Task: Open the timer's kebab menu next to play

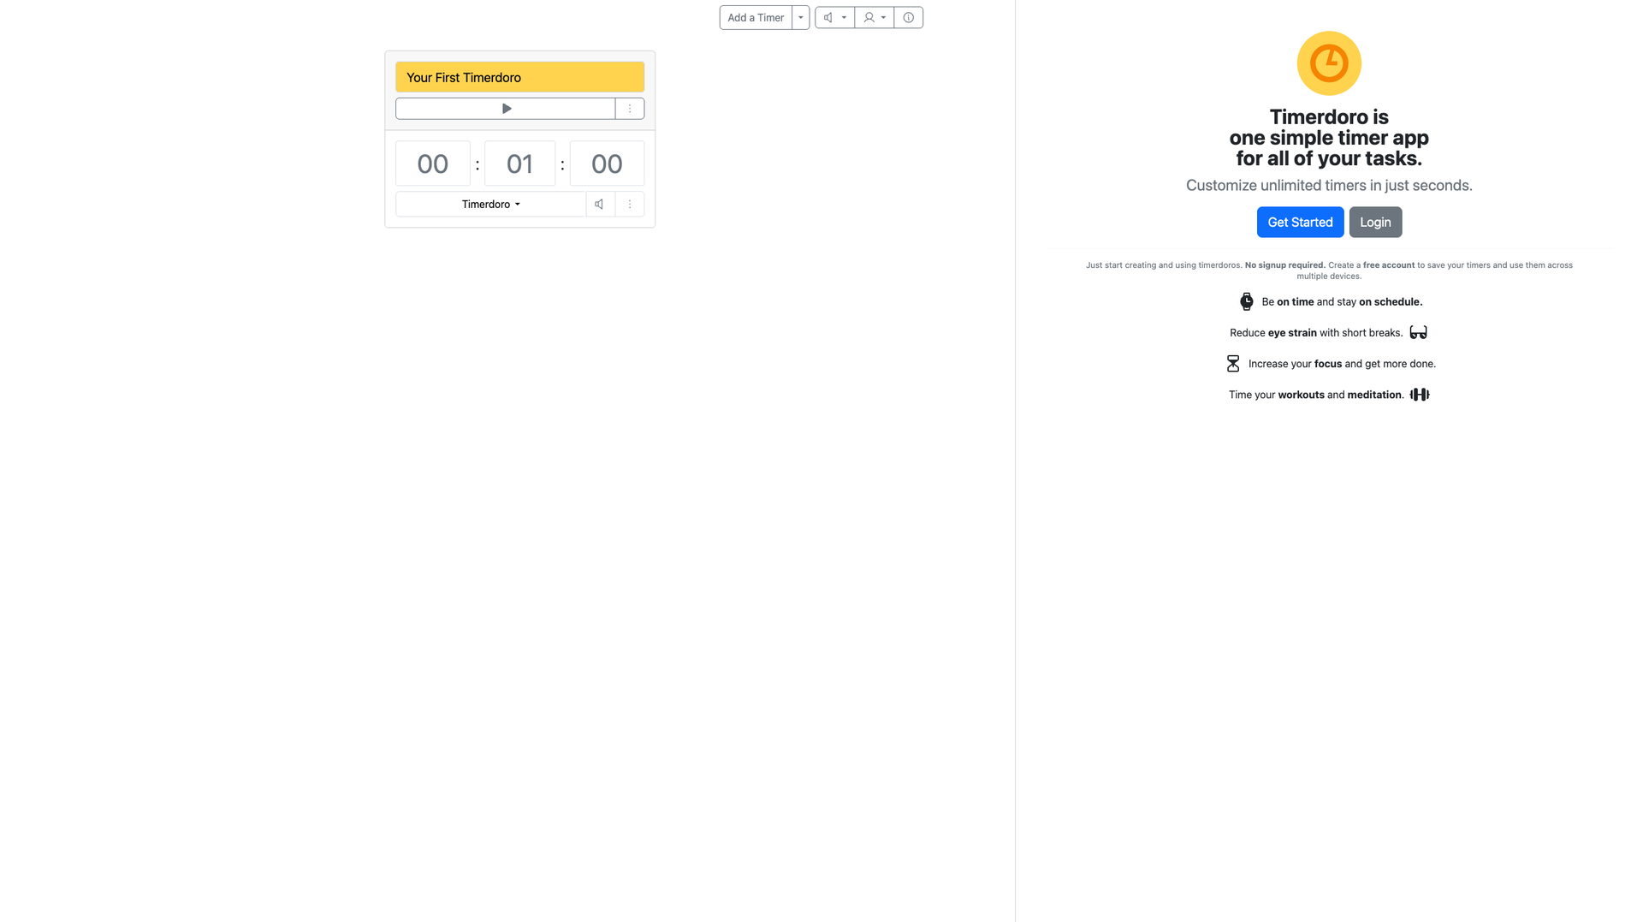Action: coord(629,108)
